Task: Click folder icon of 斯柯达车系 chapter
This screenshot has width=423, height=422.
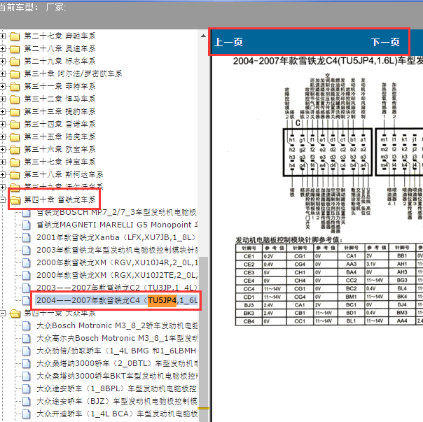Action: [15, 175]
